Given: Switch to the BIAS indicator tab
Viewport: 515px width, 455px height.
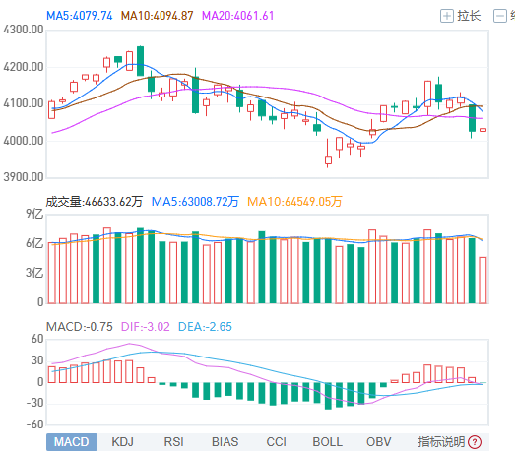Looking at the screenshot, I should tap(225, 442).
